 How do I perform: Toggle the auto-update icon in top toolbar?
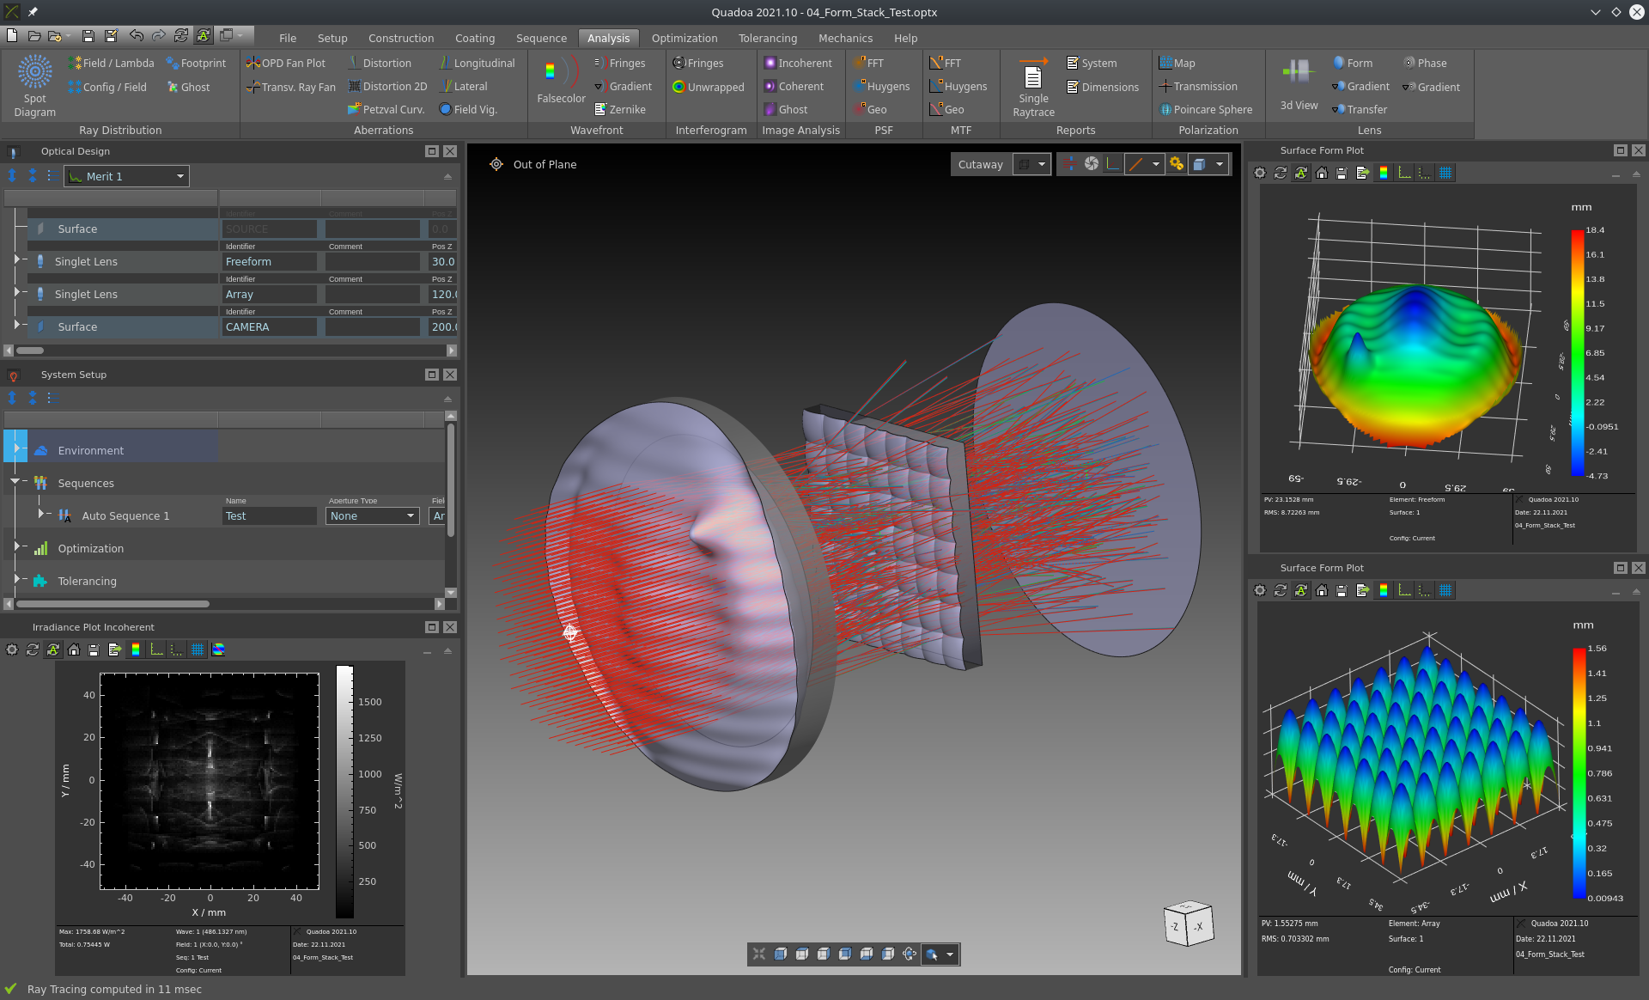click(x=204, y=35)
